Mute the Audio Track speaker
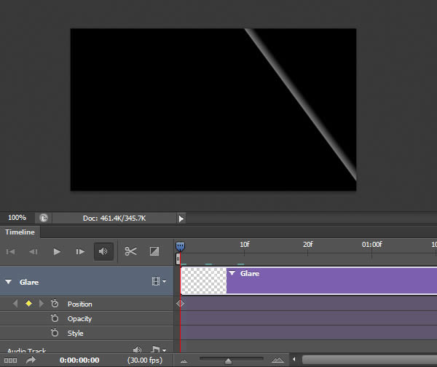Image resolution: width=437 pixels, height=367 pixels. click(137, 350)
